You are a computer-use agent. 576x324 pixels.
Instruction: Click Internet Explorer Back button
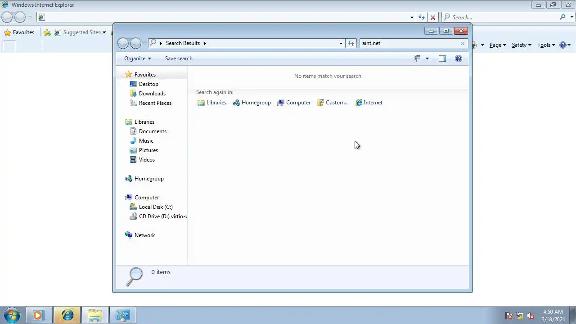7,18
